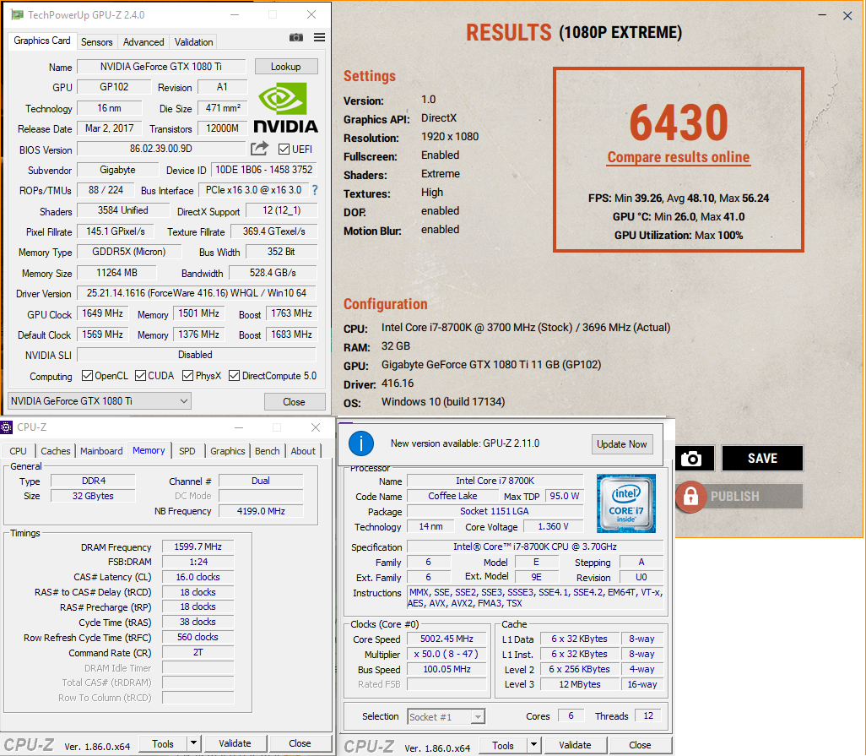The width and height of the screenshot is (866, 756).
Task: Open the Socket #1 selection dropdown
Action: pos(447,717)
